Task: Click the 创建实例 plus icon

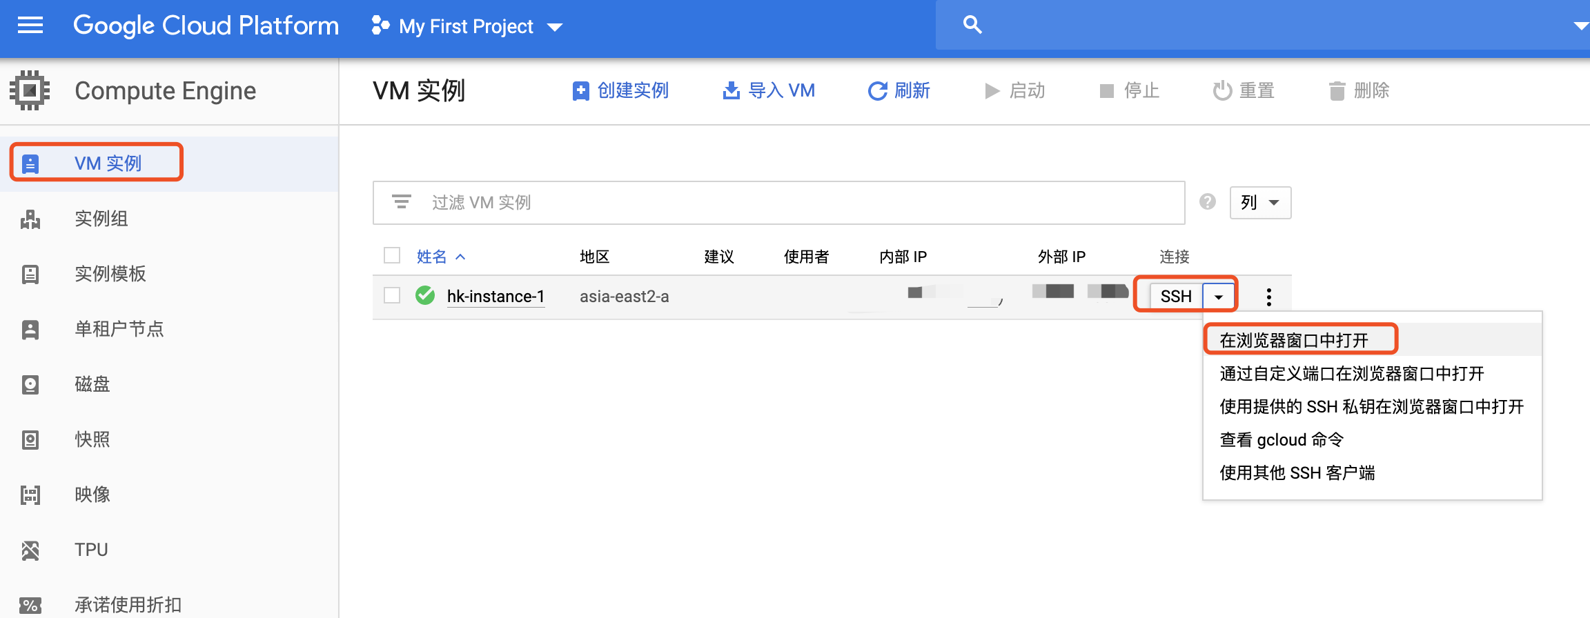Action: click(581, 91)
